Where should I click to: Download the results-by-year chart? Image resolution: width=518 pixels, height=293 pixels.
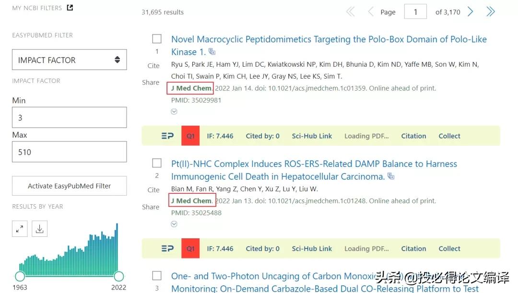(x=39, y=229)
